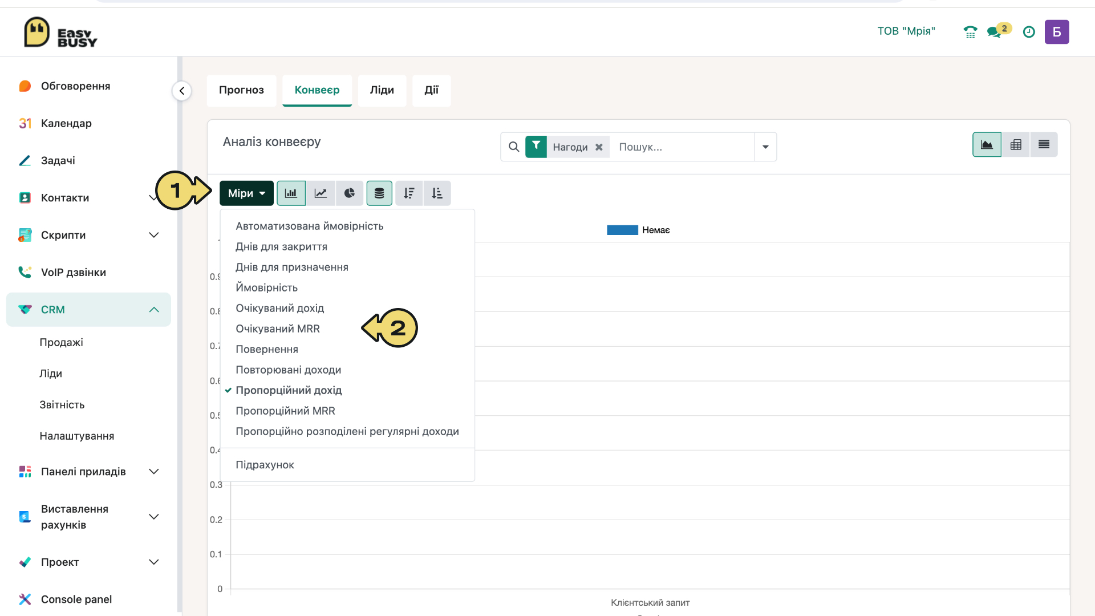Image resolution: width=1095 pixels, height=616 pixels.
Task: Uncheck the Пропорційний дохід measure
Action: (347, 391)
